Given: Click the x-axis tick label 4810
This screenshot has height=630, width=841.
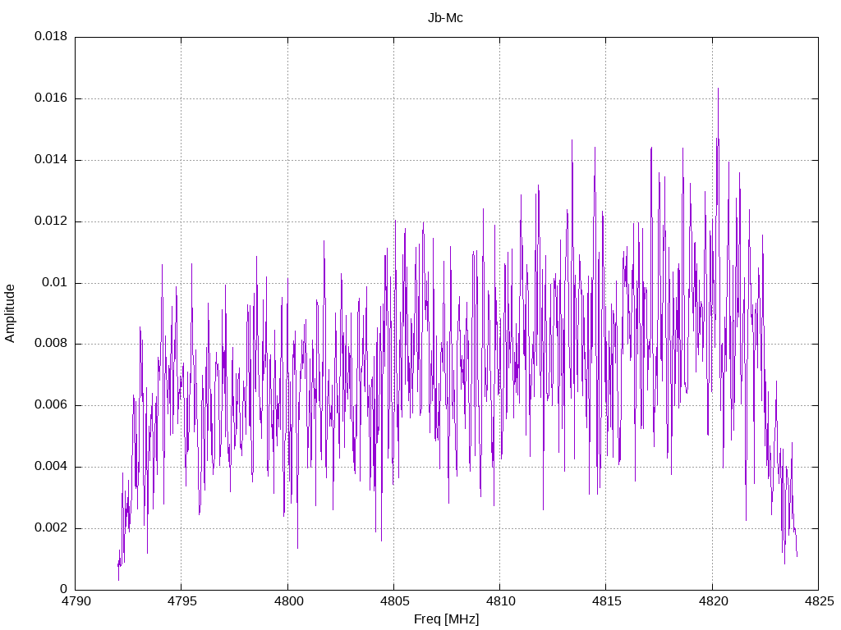Looking at the screenshot, I should [x=500, y=601].
